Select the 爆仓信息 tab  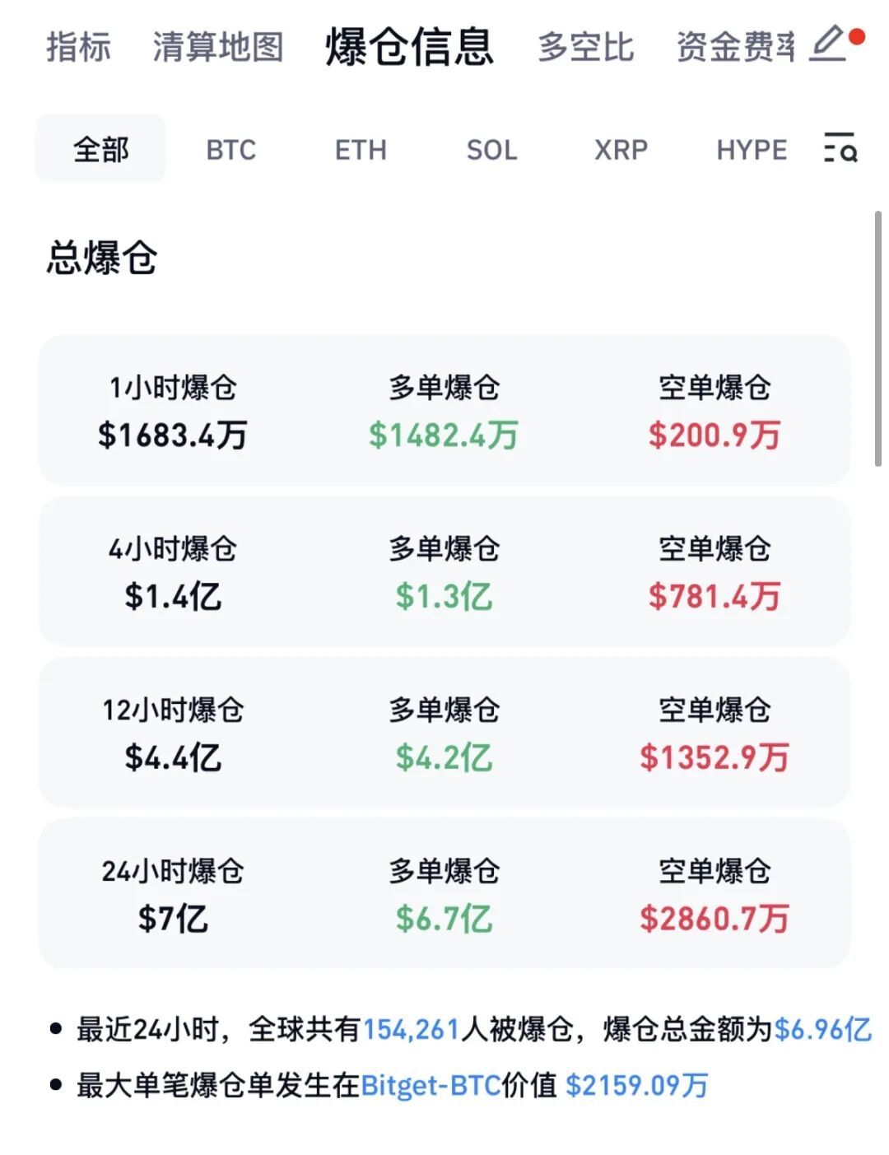[409, 46]
